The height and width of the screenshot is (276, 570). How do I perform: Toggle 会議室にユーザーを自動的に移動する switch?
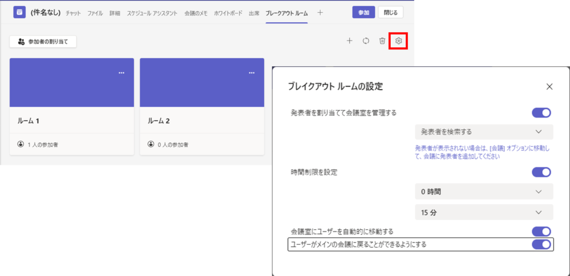pos(541,231)
